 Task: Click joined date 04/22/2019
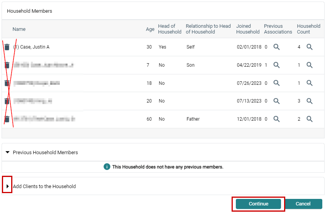click(249, 65)
